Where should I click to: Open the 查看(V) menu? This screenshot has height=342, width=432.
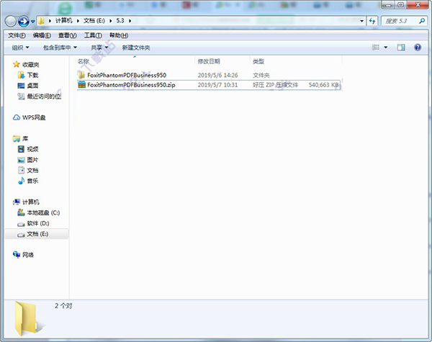67,35
